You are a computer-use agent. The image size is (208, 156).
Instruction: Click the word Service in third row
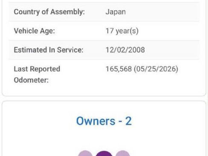pos(70,50)
